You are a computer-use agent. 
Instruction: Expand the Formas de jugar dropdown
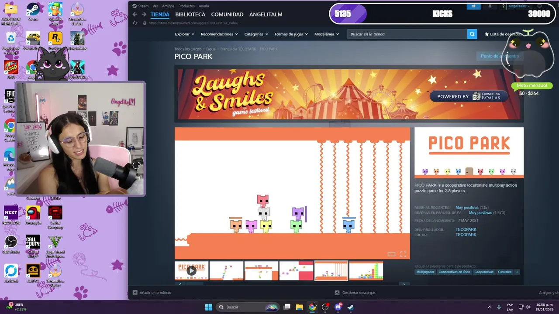[x=291, y=34]
